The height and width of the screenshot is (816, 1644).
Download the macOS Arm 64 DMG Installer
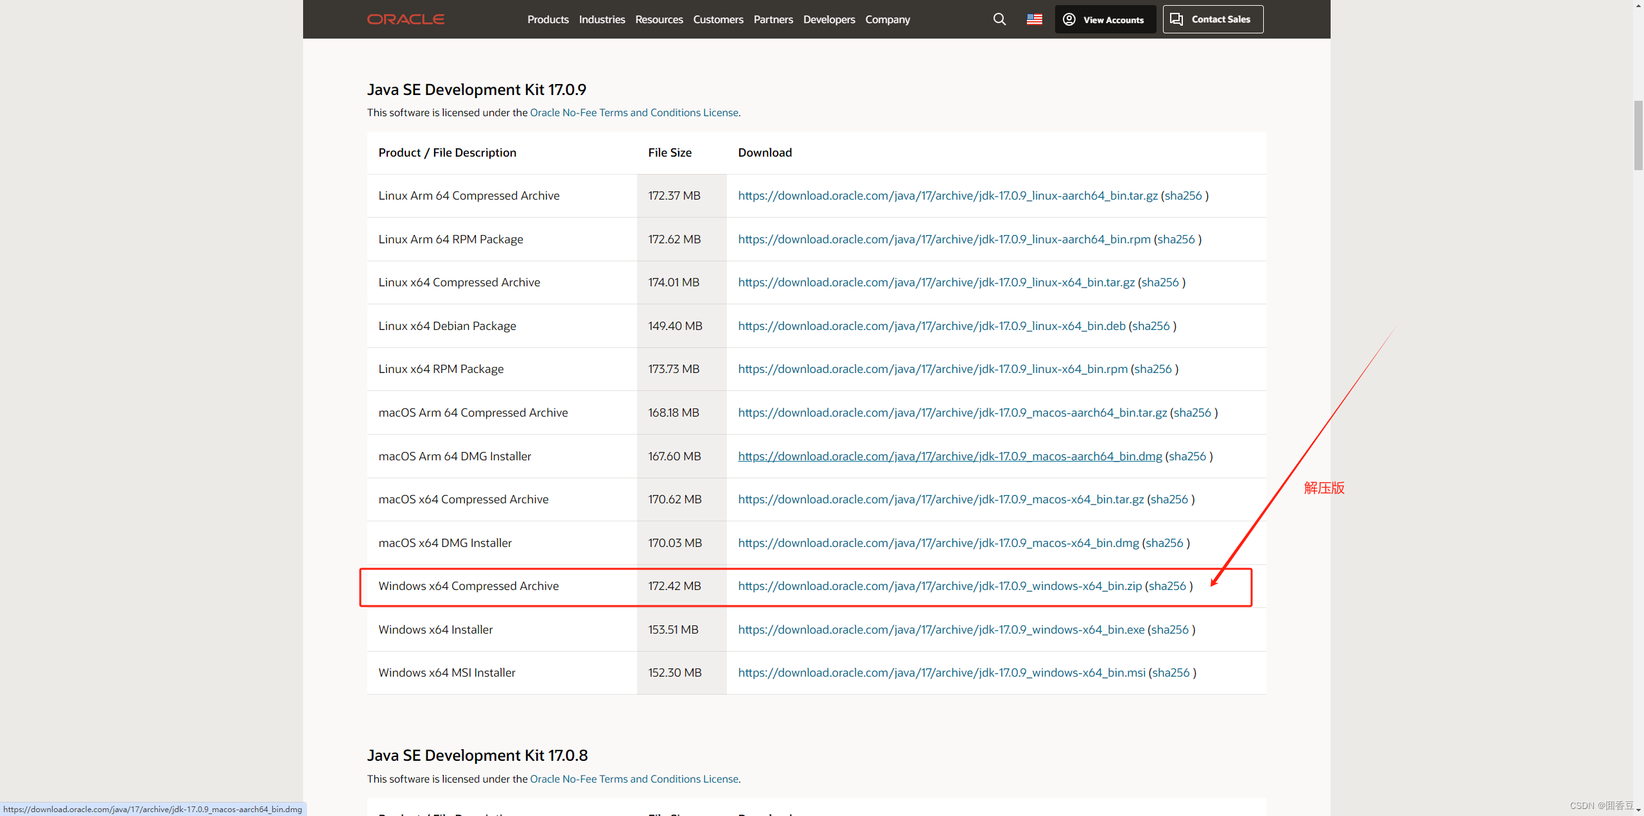949,456
